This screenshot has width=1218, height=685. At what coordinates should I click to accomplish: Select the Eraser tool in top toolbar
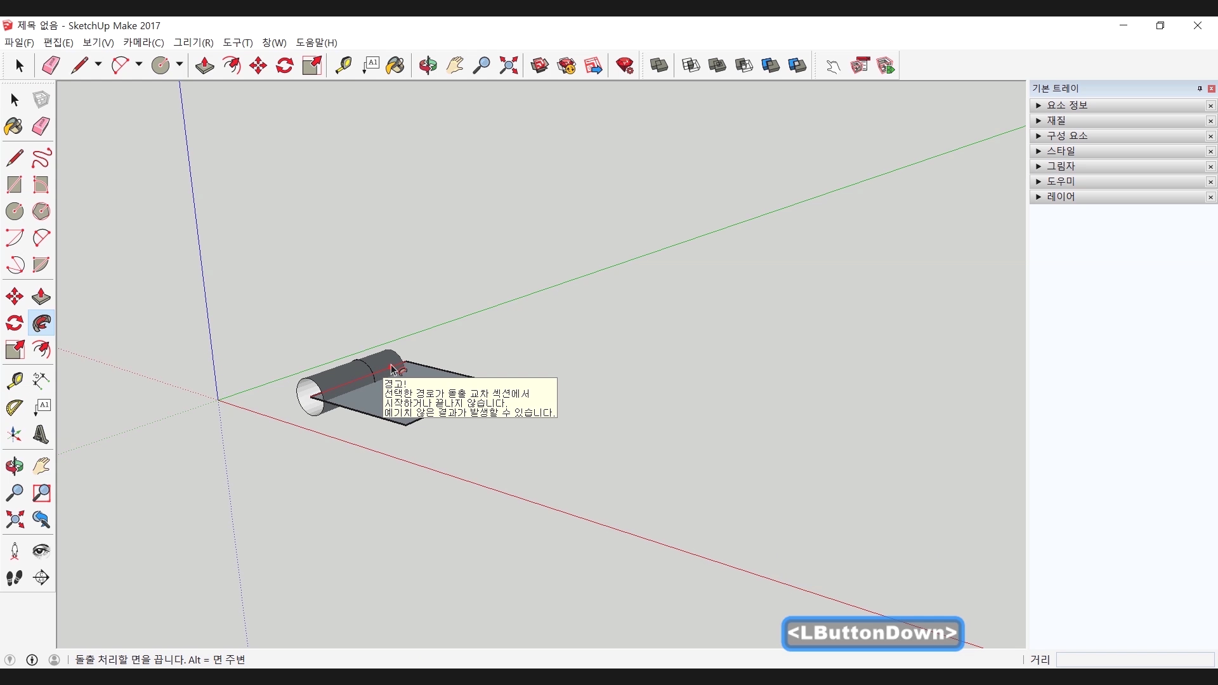(x=51, y=65)
